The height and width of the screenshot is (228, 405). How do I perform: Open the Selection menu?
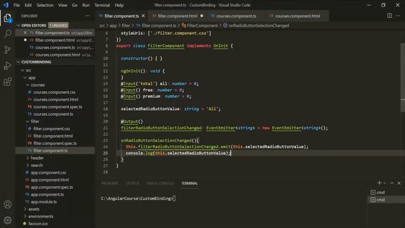[45, 5]
